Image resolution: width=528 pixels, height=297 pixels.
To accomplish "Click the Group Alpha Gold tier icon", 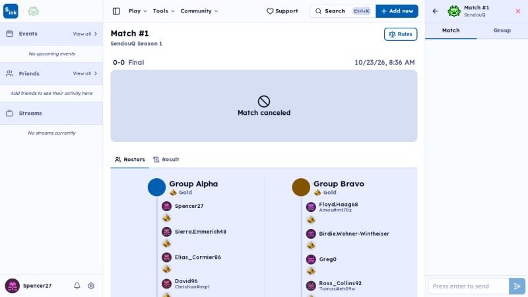I will tap(174, 193).
